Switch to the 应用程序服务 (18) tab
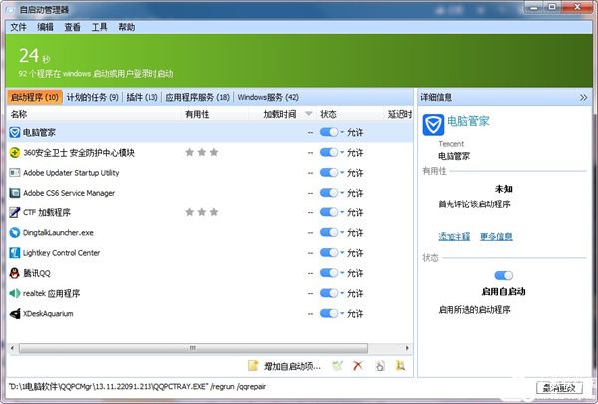The height and width of the screenshot is (404, 598). coord(198,97)
